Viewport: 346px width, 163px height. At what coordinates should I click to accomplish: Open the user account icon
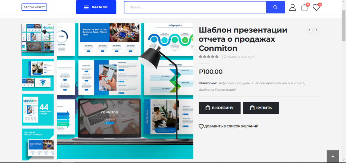(x=292, y=8)
